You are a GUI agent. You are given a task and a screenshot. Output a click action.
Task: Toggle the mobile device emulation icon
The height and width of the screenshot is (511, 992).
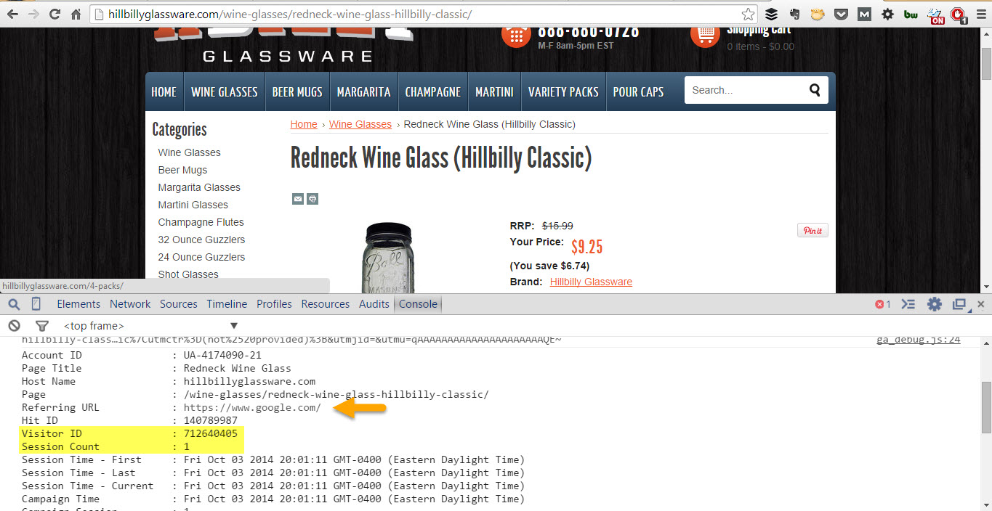(x=36, y=304)
